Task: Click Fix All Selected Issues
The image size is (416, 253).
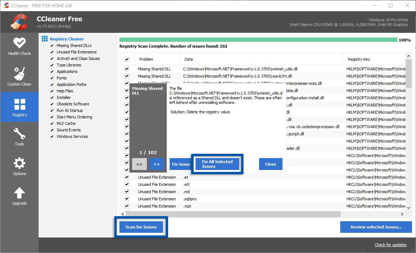Action: tap(217, 164)
